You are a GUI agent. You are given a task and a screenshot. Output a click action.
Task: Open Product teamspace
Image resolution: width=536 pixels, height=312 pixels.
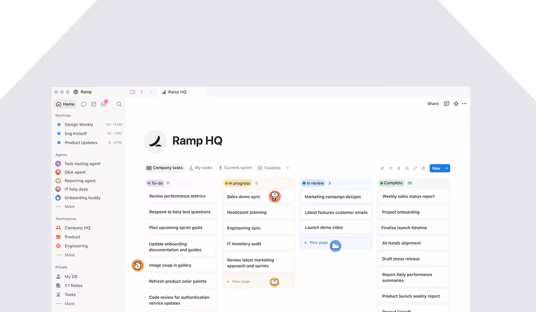click(72, 237)
